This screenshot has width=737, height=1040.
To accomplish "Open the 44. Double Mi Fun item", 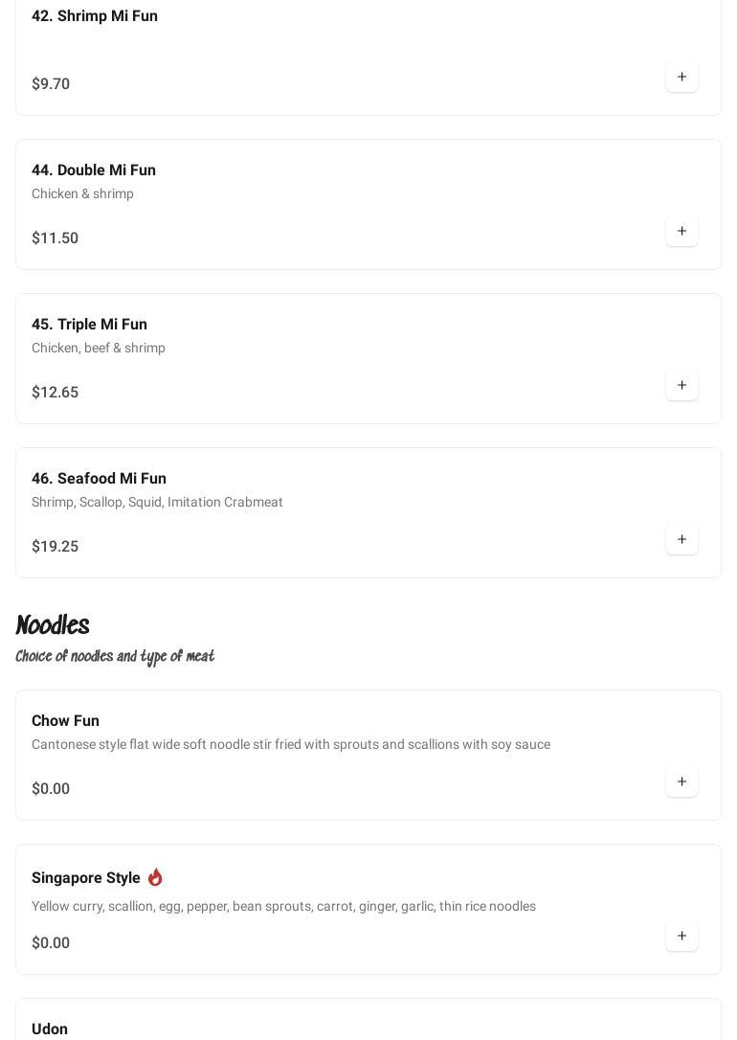I will click(x=94, y=170).
